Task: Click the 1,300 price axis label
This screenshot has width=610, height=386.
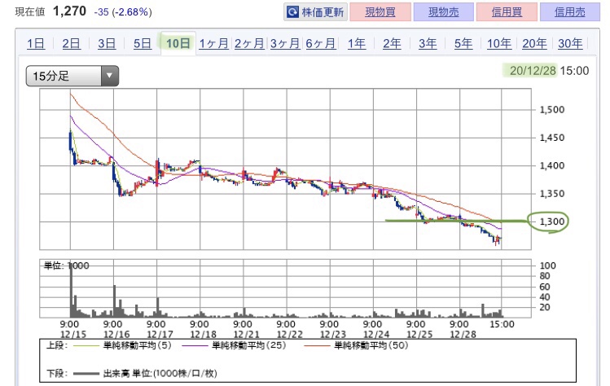Action: pyautogui.click(x=551, y=222)
